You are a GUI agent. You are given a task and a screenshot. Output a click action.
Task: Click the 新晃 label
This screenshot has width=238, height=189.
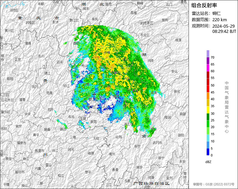pos(93,122)
